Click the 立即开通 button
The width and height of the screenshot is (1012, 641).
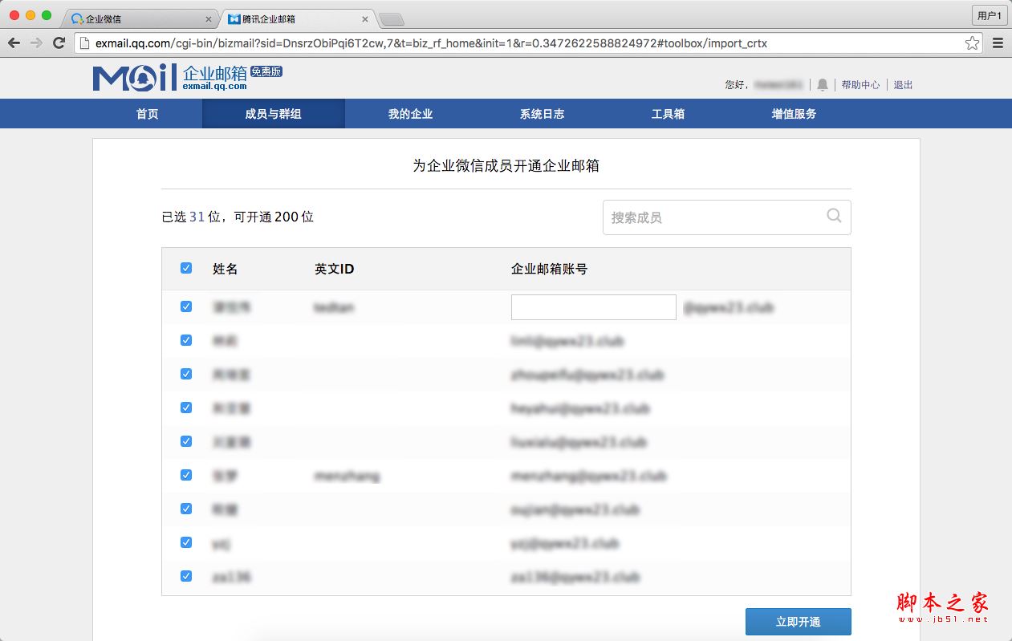pos(798,621)
